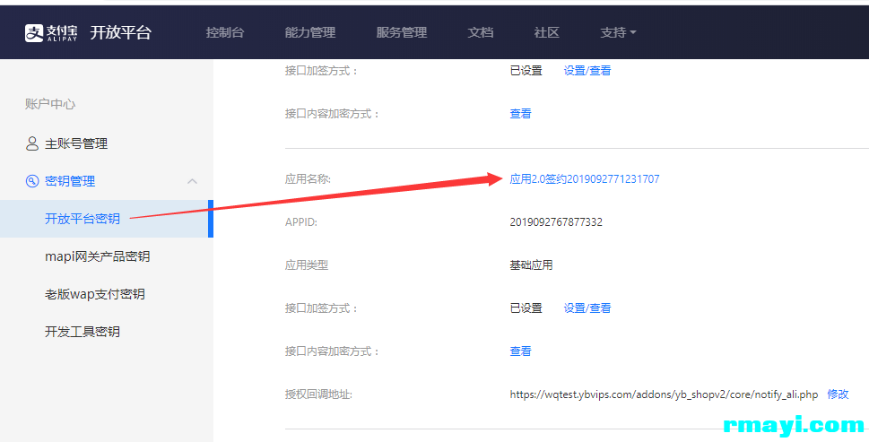Click the 应用类型 label
The height and width of the screenshot is (442, 869).
click(307, 265)
